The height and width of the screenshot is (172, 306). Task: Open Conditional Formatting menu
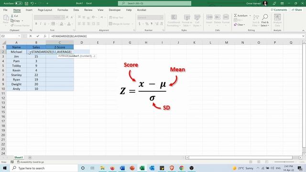174,21
